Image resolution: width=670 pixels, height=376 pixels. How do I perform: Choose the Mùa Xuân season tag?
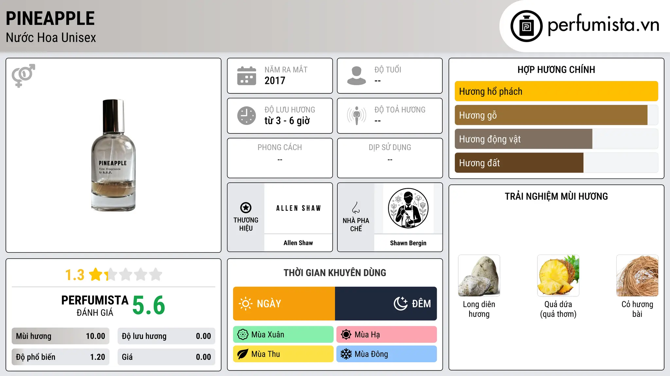[x=283, y=335]
